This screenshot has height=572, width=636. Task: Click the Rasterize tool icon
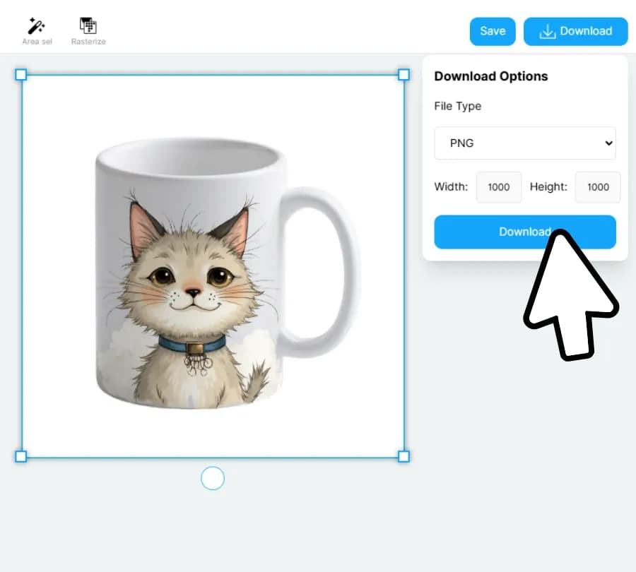(x=88, y=27)
